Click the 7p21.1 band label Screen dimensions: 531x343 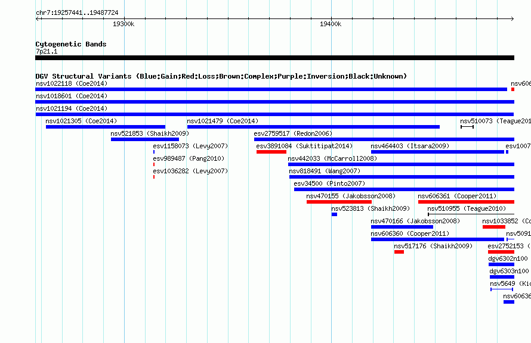coord(47,51)
